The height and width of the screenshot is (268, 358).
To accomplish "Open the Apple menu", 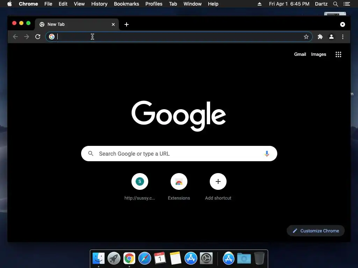I will 9,4.
